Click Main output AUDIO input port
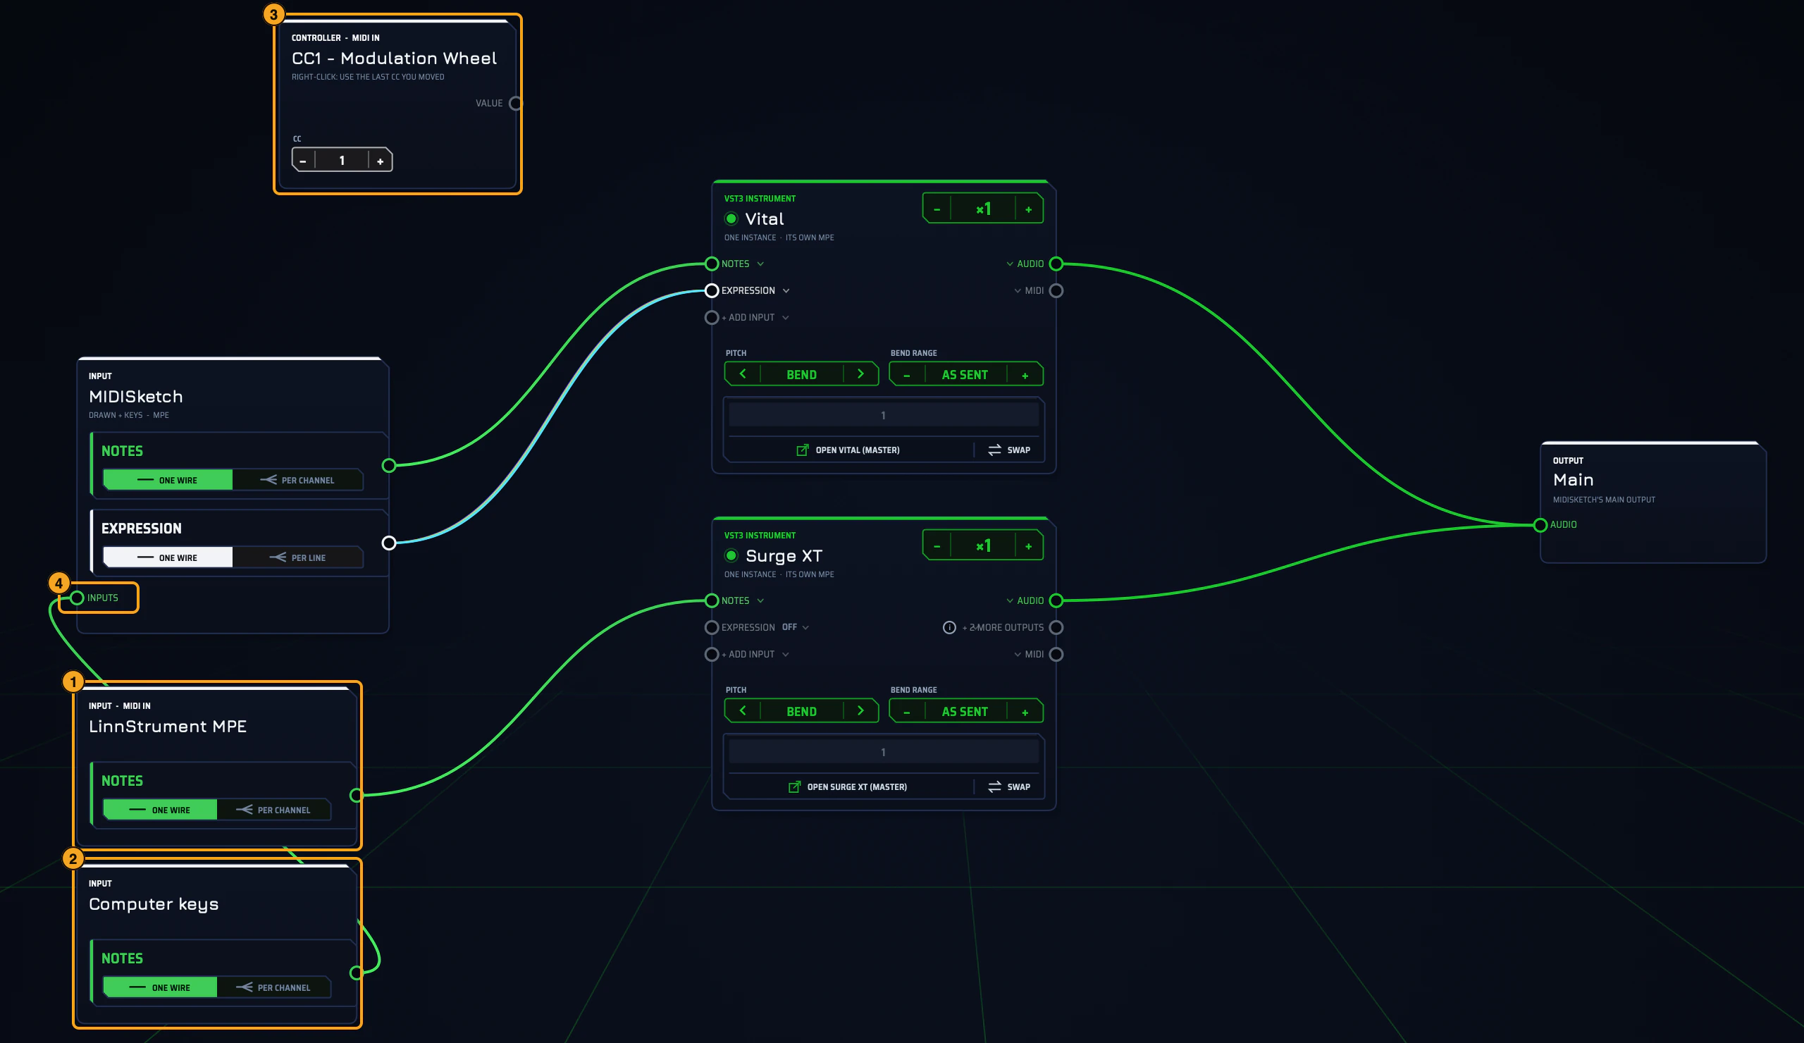Image resolution: width=1804 pixels, height=1043 pixels. tap(1540, 526)
